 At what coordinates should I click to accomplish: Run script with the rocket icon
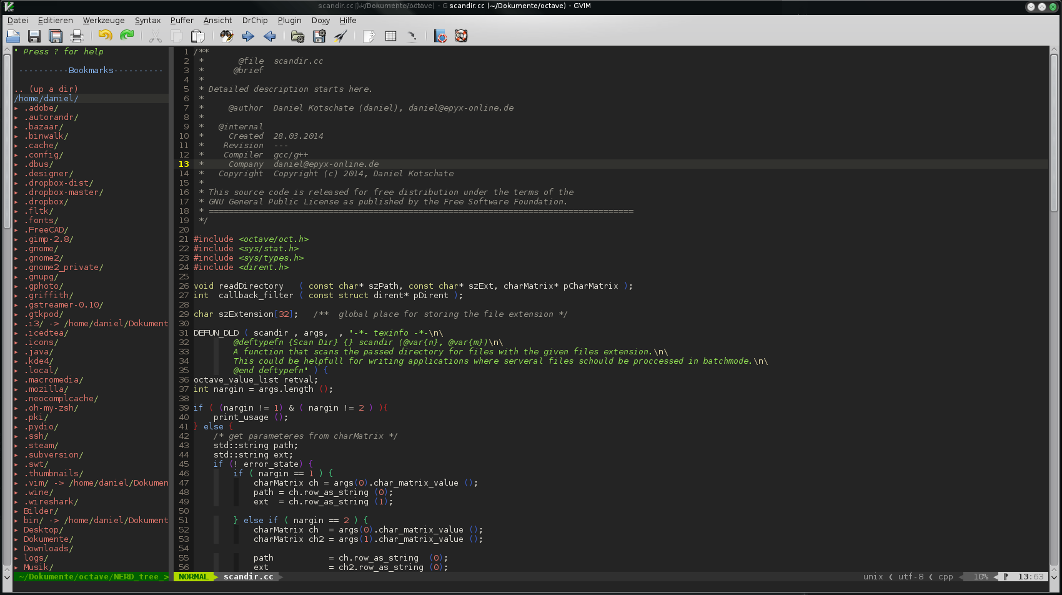(x=340, y=36)
